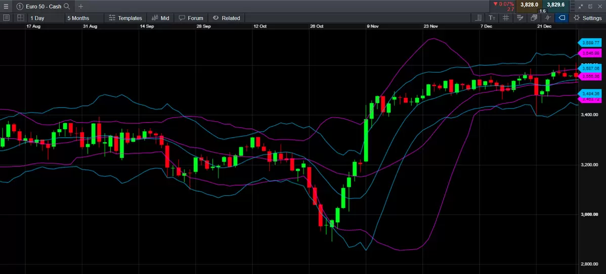Click the Settings button
Screen dimensions: 606x274
click(587, 18)
